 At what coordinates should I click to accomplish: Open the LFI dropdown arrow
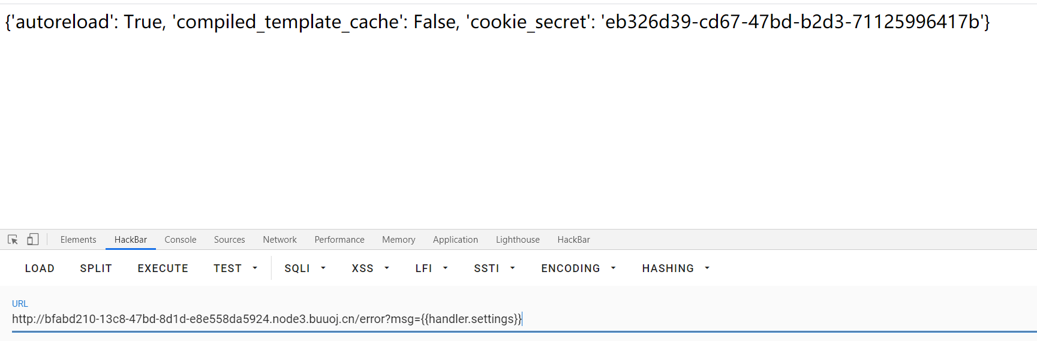click(x=446, y=268)
